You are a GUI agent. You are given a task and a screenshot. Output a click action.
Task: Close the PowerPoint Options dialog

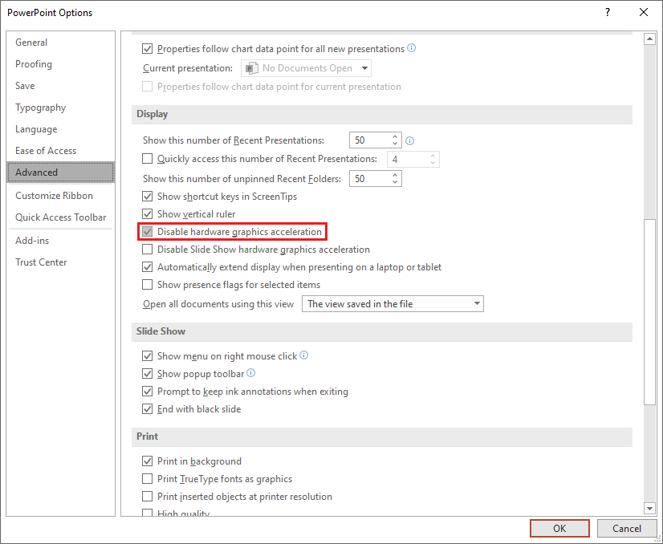coord(644,12)
